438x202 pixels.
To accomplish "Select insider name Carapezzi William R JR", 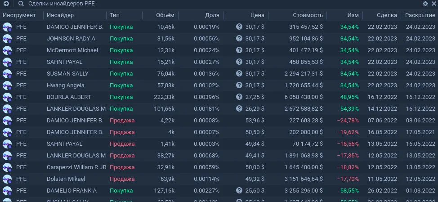I will 76,167.
